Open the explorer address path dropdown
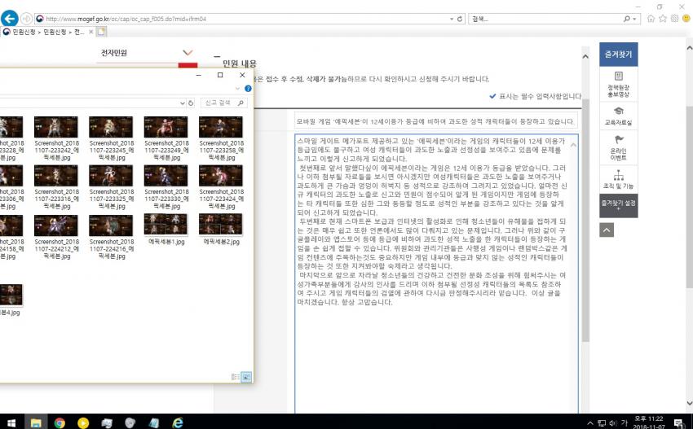693x429 pixels. point(182,103)
